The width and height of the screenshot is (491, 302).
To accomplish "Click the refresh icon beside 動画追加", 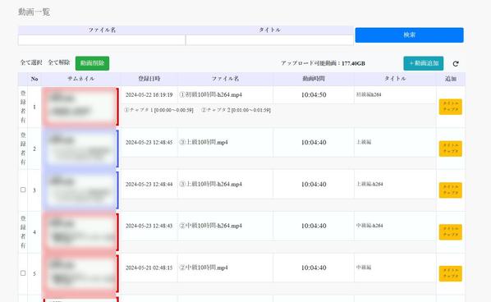I will pyautogui.click(x=456, y=64).
